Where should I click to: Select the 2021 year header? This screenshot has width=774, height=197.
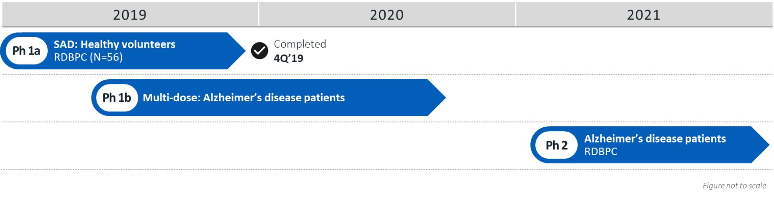[x=643, y=15]
